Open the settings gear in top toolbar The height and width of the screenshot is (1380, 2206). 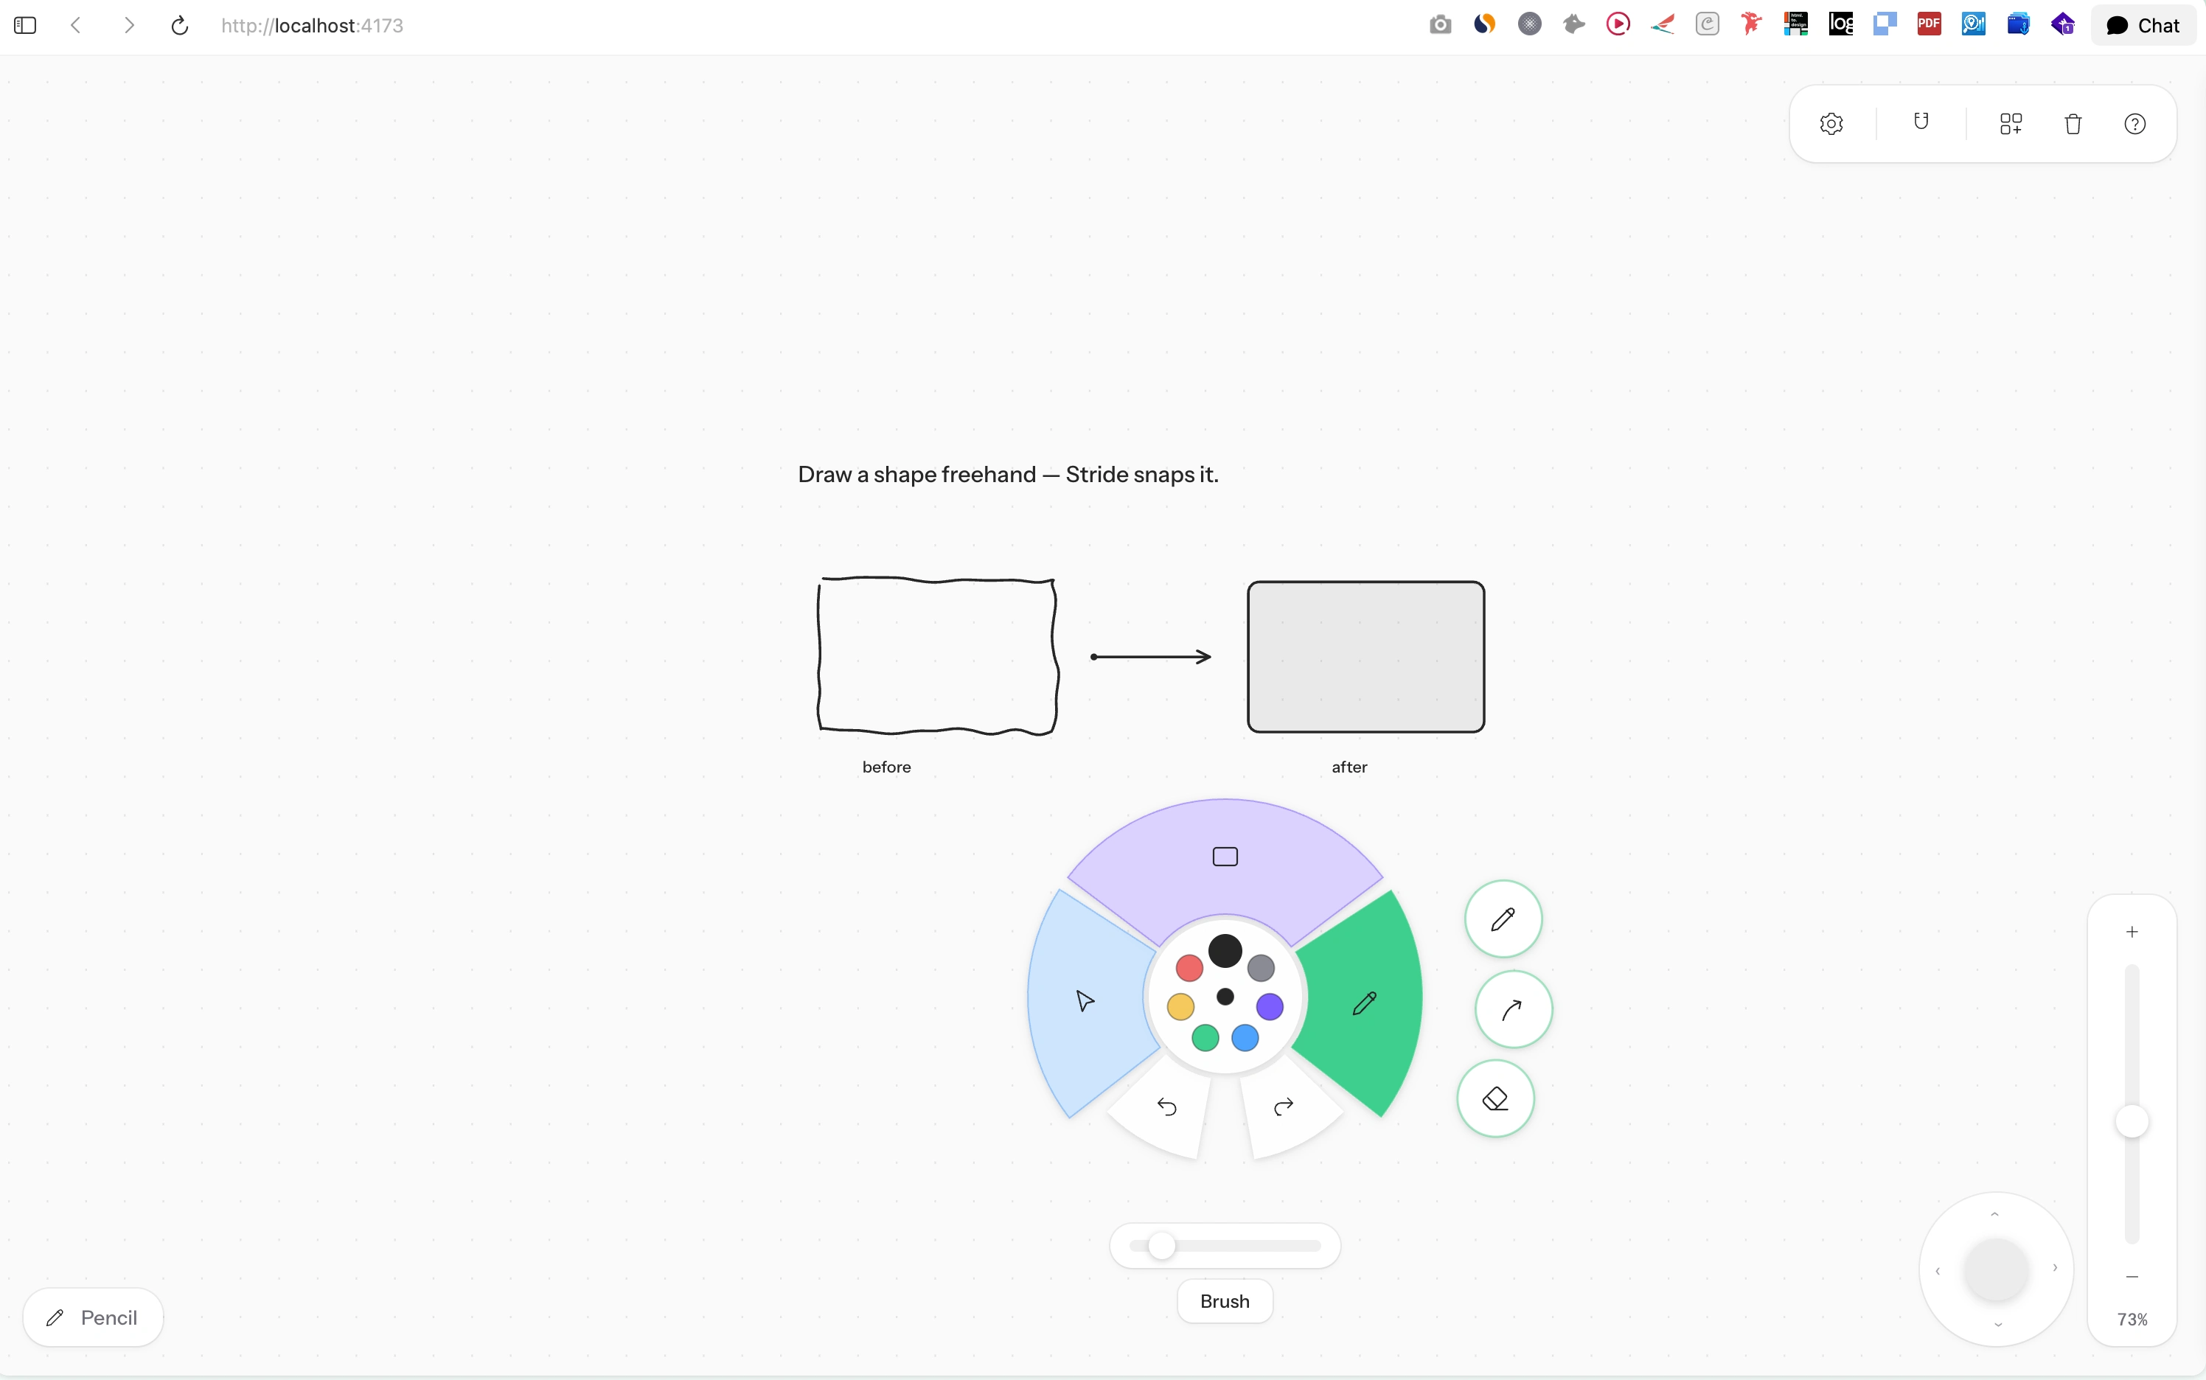pyautogui.click(x=1831, y=124)
